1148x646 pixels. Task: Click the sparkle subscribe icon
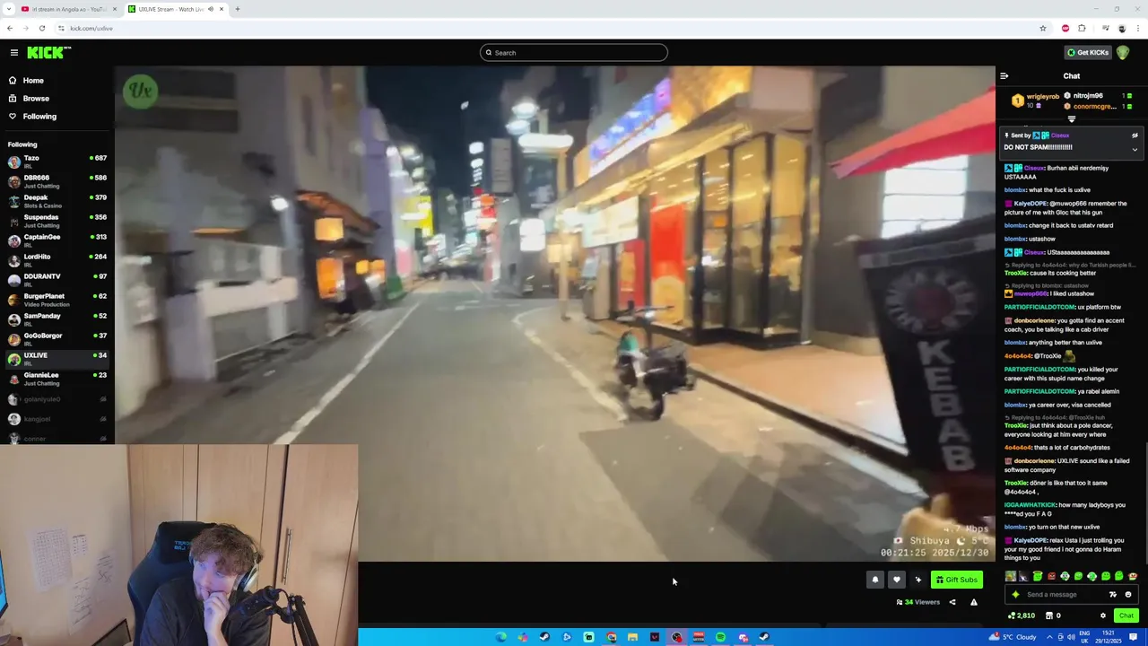tap(918, 580)
